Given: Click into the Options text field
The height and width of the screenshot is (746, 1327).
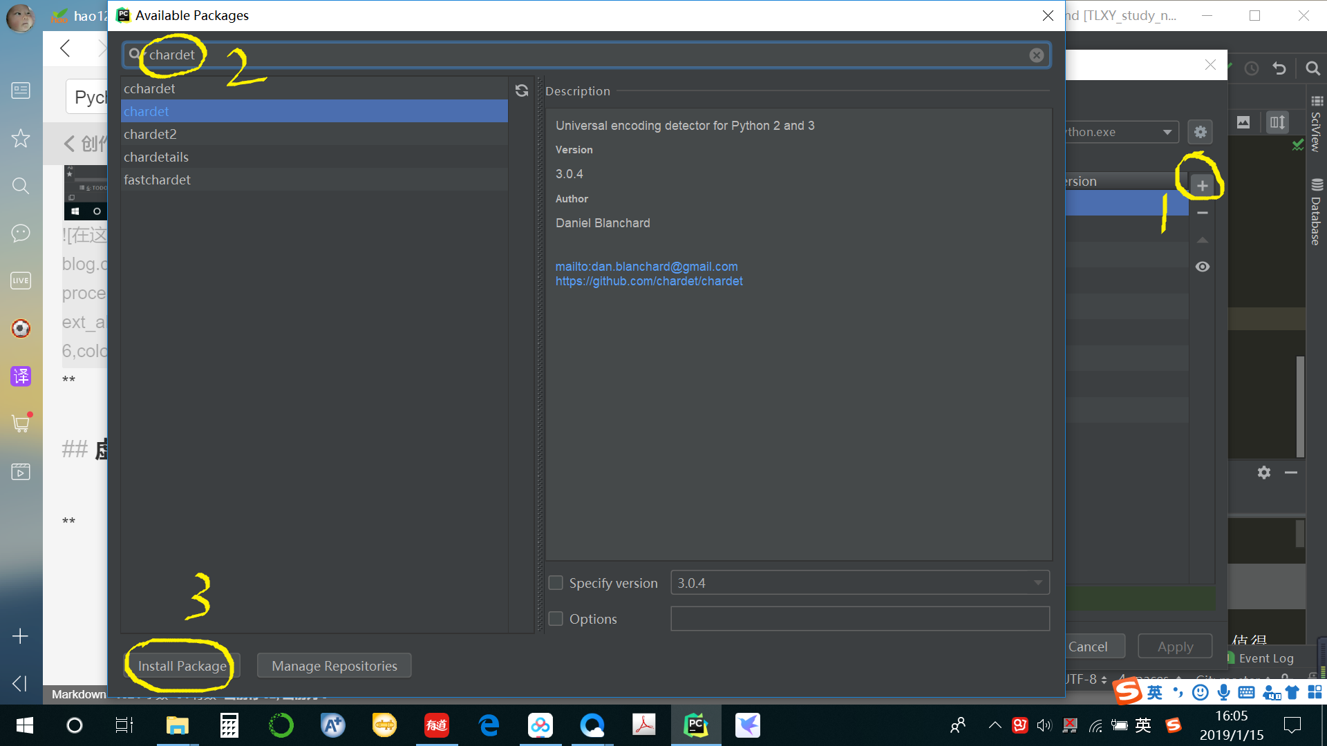Looking at the screenshot, I should pos(859,619).
